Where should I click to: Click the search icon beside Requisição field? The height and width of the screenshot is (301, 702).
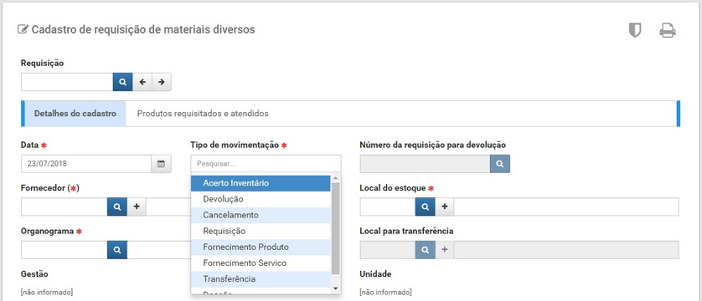pos(122,82)
